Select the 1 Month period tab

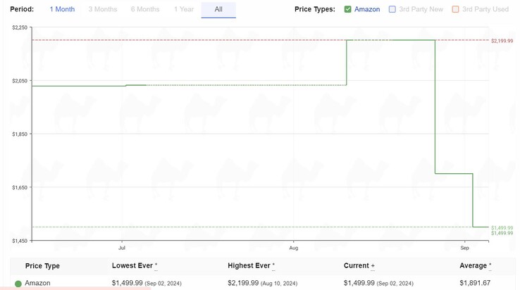click(x=62, y=9)
